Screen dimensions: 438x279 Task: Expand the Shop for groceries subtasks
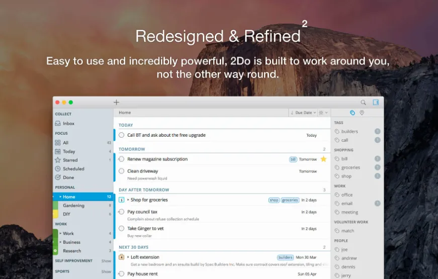[x=128, y=200]
